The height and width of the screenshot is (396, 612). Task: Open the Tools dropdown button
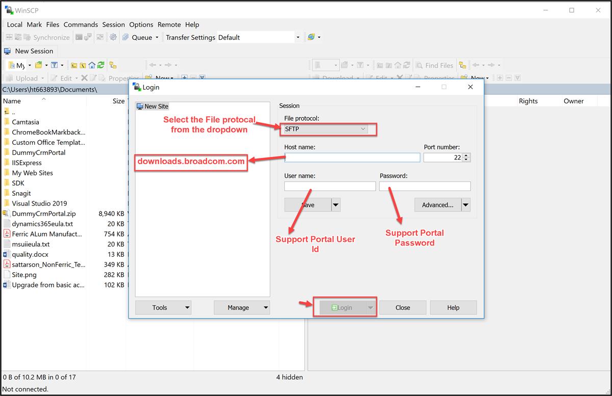(163, 307)
